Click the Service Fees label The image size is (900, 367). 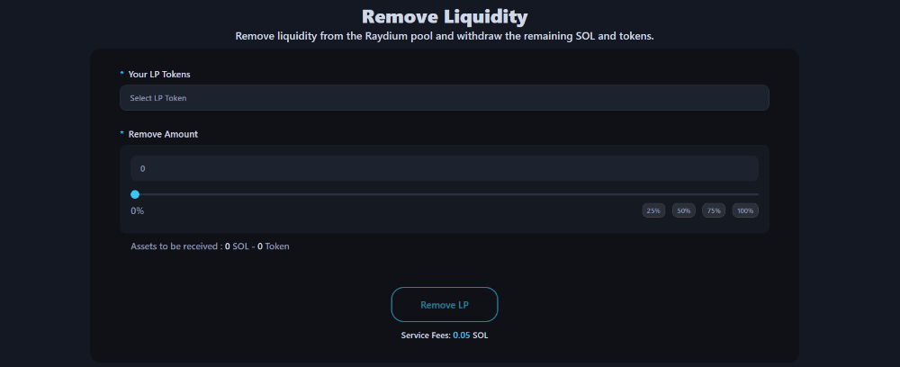tap(425, 336)
